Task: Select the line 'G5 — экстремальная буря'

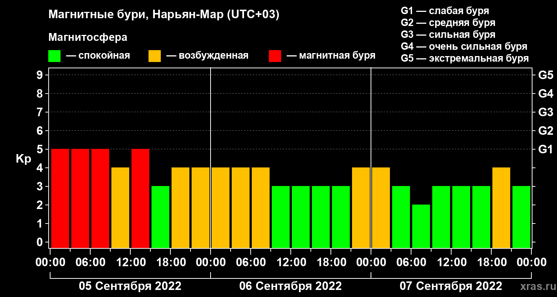Action: point(465,58)
